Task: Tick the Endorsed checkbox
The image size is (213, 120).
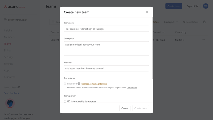Action: tap(65, 83)
